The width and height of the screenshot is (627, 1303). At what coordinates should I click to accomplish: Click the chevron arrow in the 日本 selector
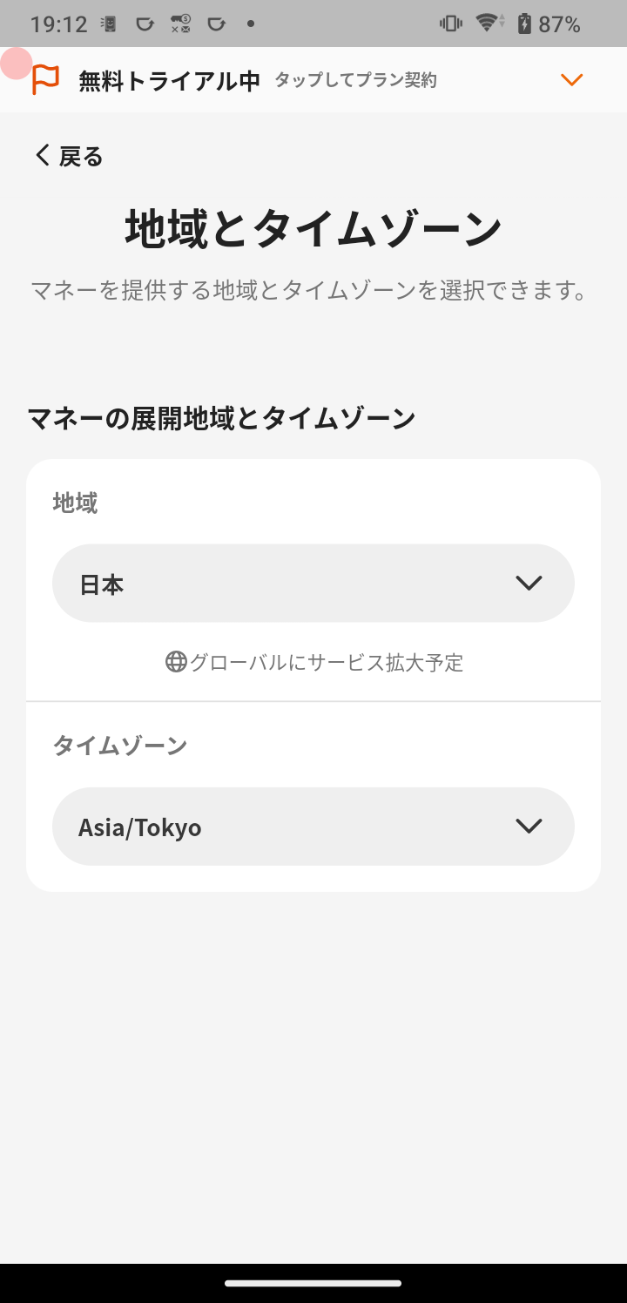tap(529, 584)
